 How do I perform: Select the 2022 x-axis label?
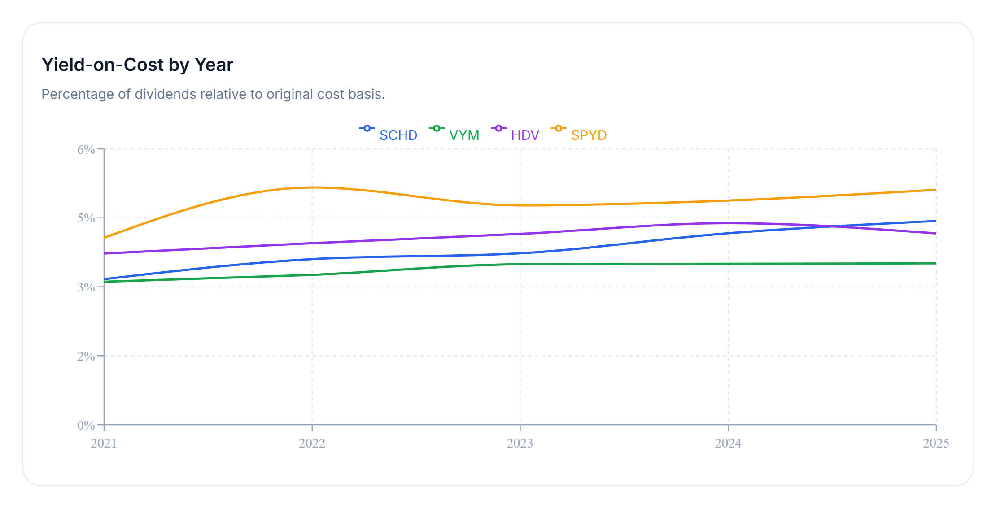click(312, 444)
